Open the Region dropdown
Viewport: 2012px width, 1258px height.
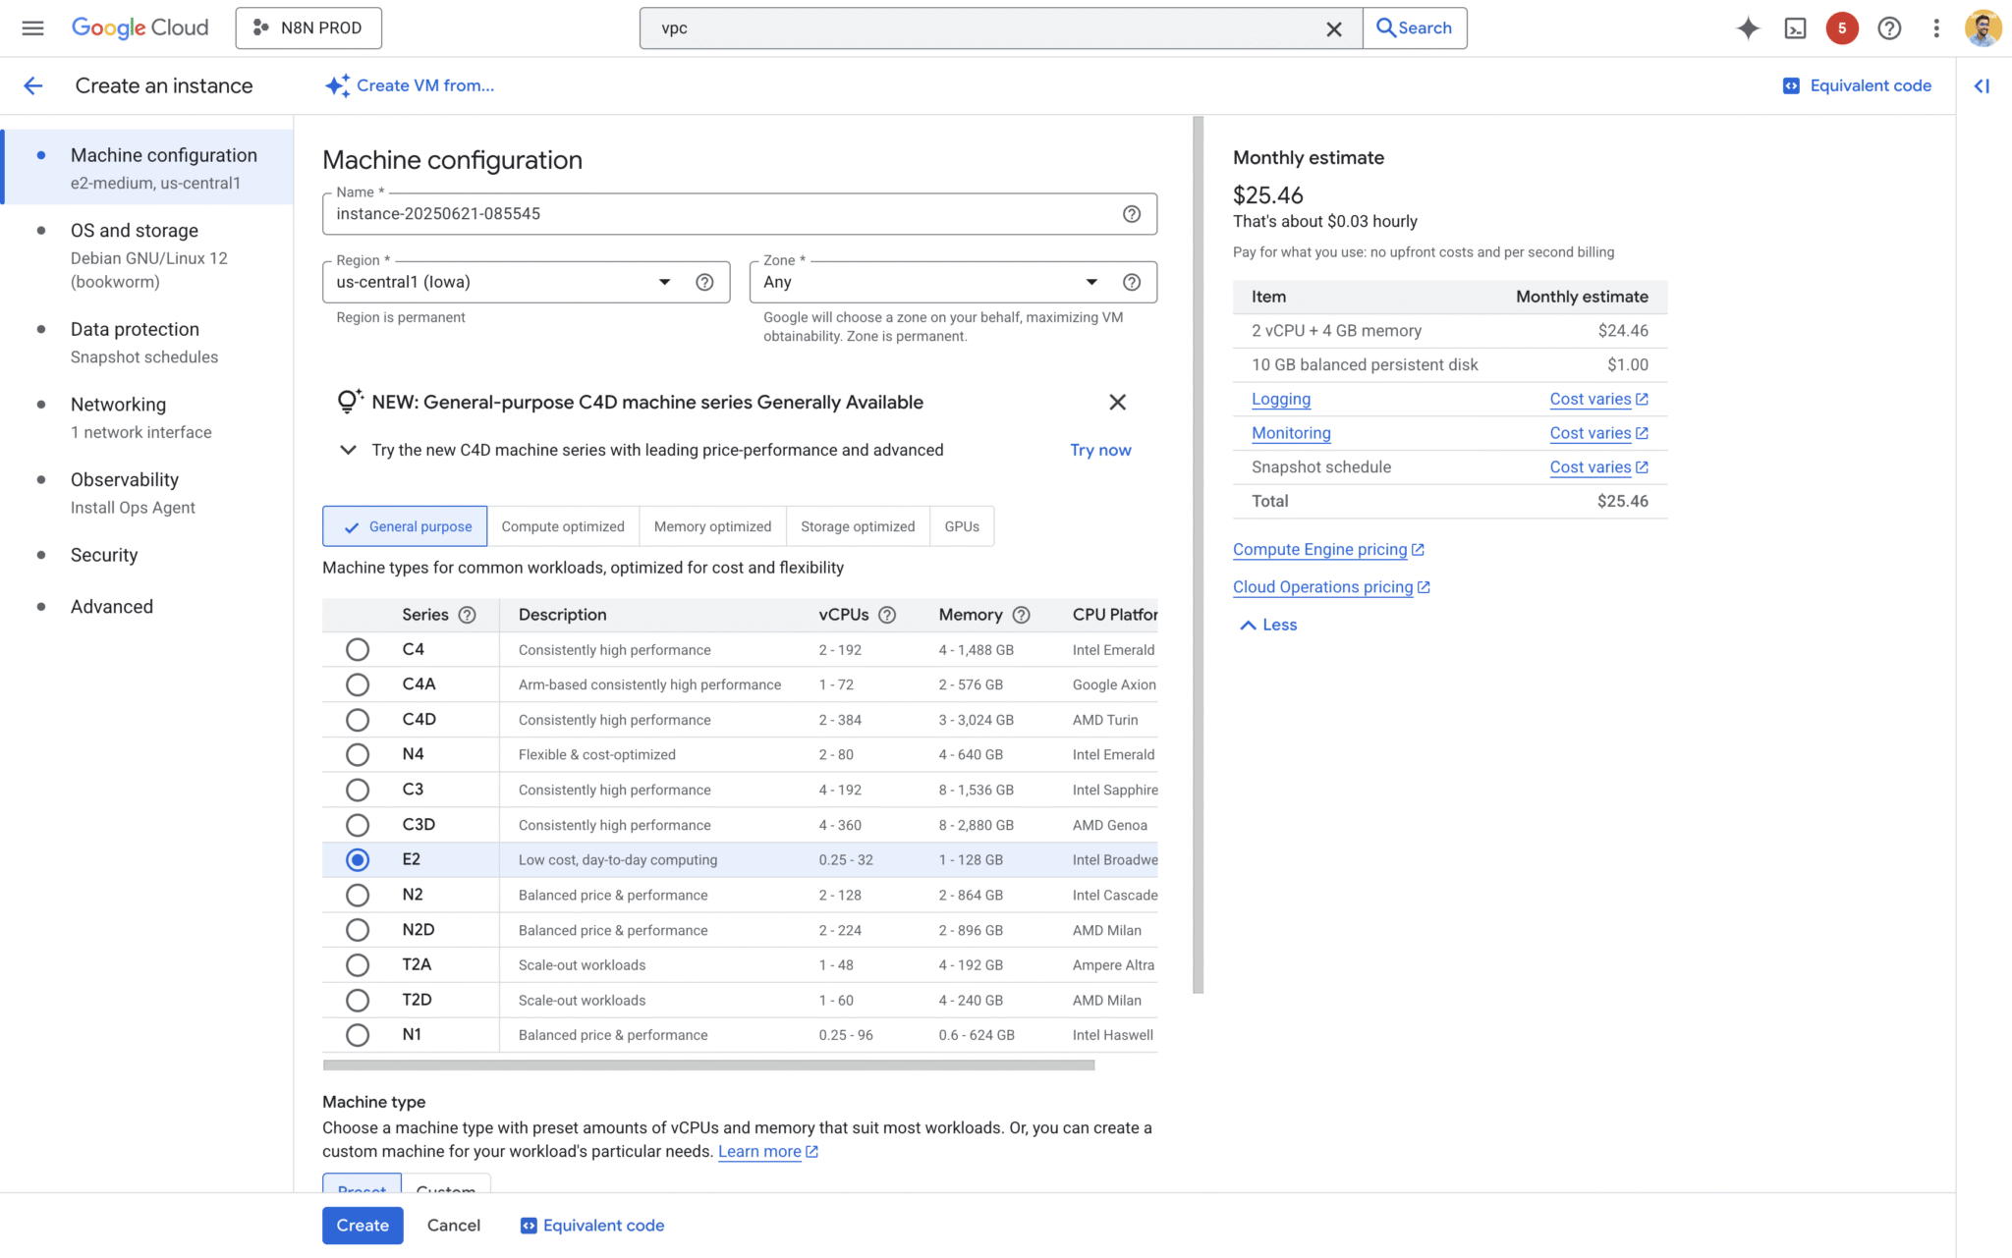click(664, 282)
